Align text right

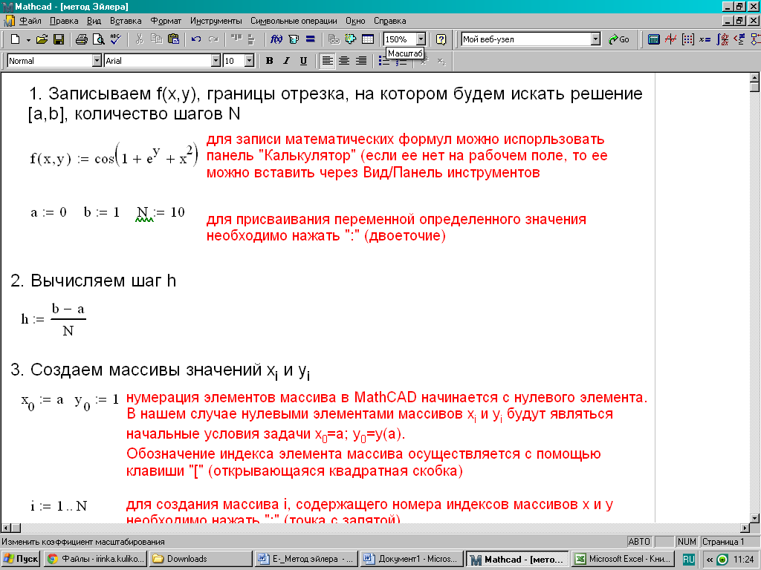click(361, 61)
